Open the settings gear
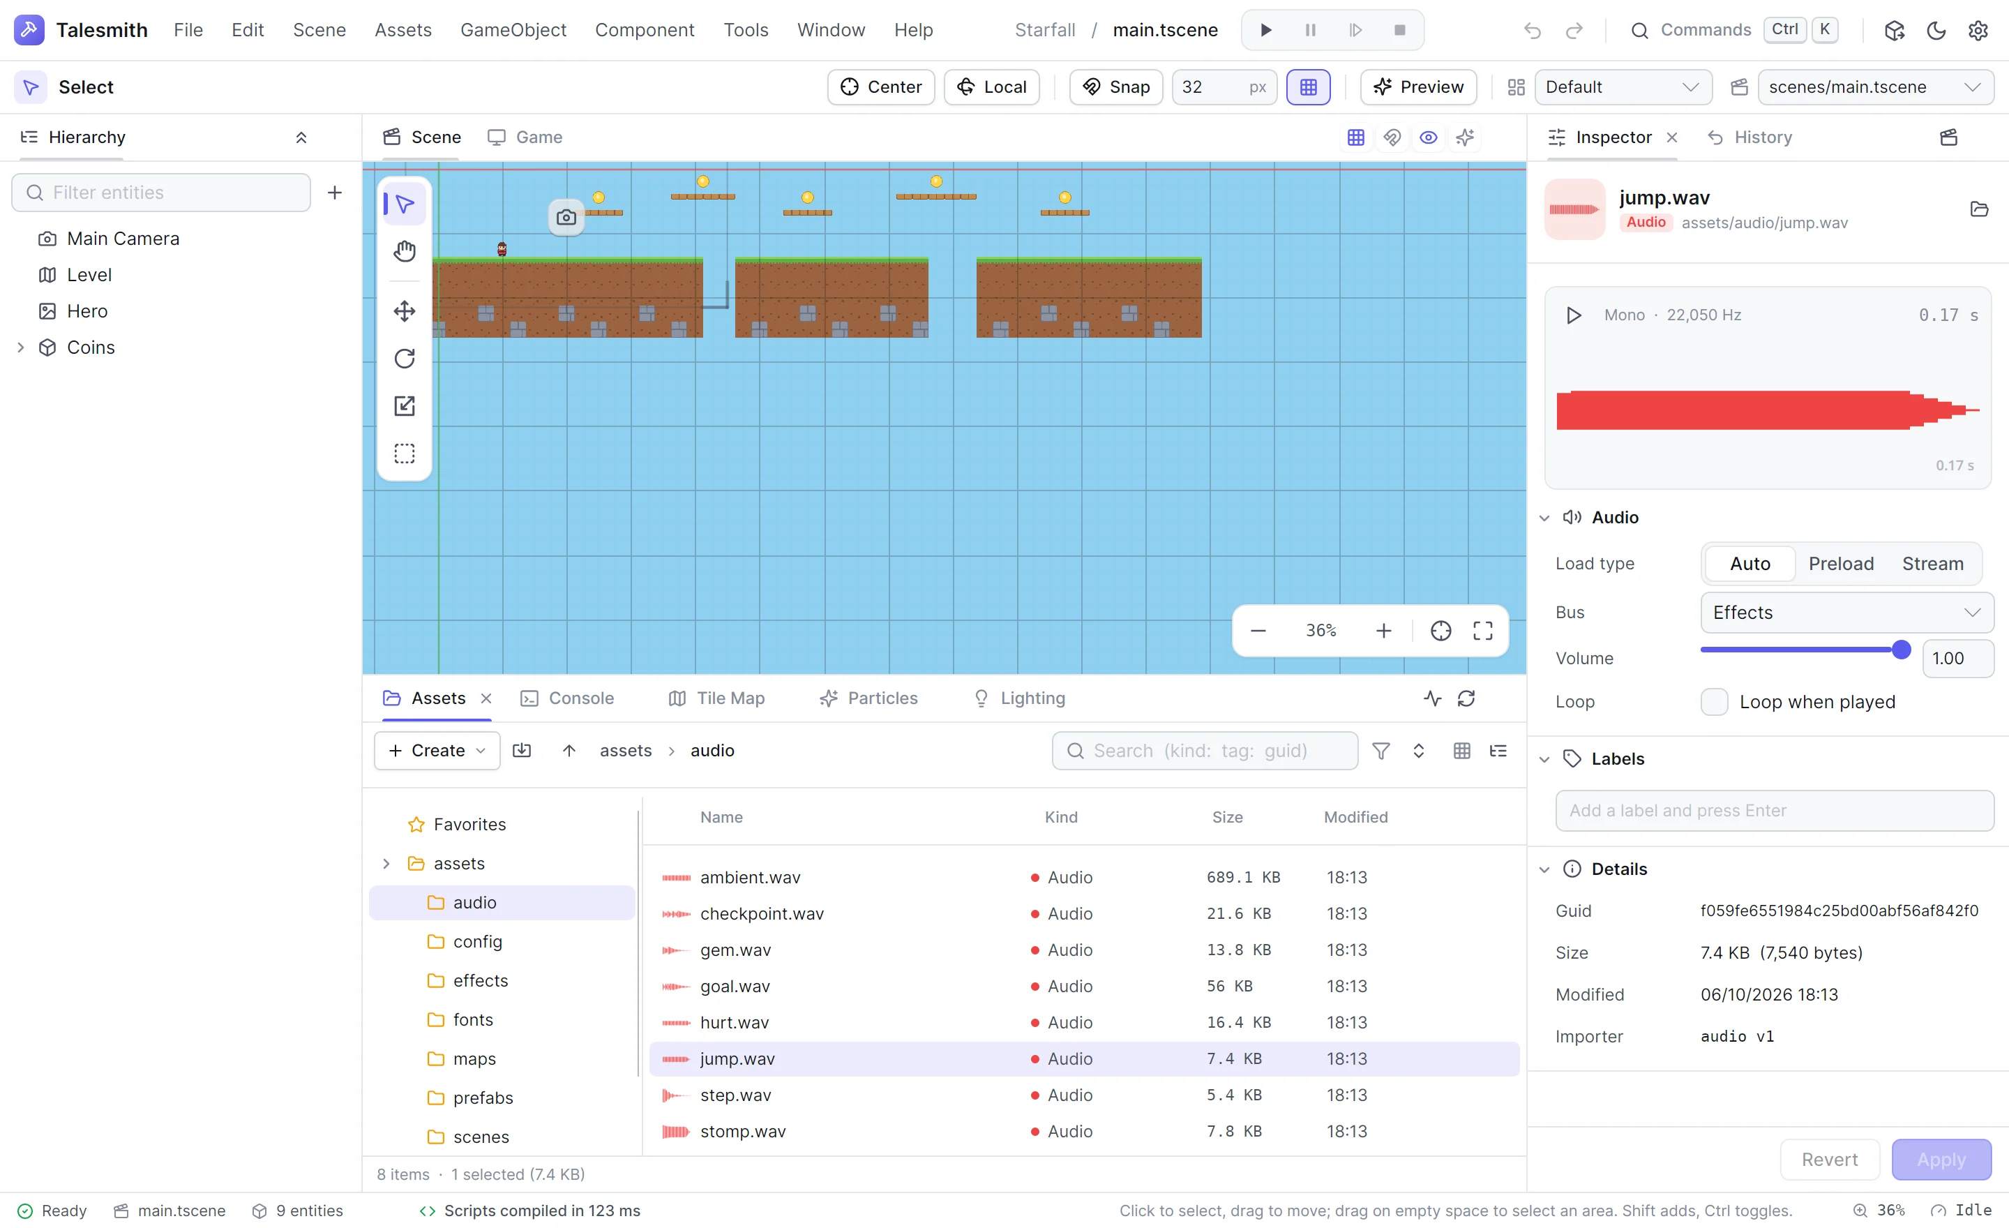2009x1228 pixels. 1978,30
